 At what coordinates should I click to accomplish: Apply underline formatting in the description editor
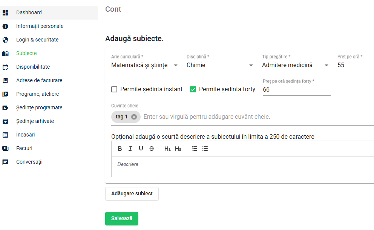pos(141,149)
